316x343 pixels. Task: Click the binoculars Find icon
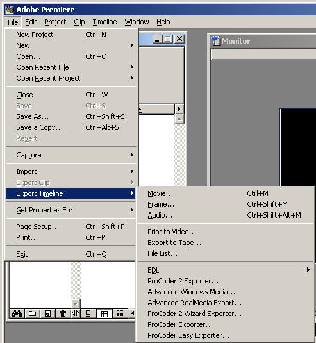pyautogui.click(x=17, y=314)
